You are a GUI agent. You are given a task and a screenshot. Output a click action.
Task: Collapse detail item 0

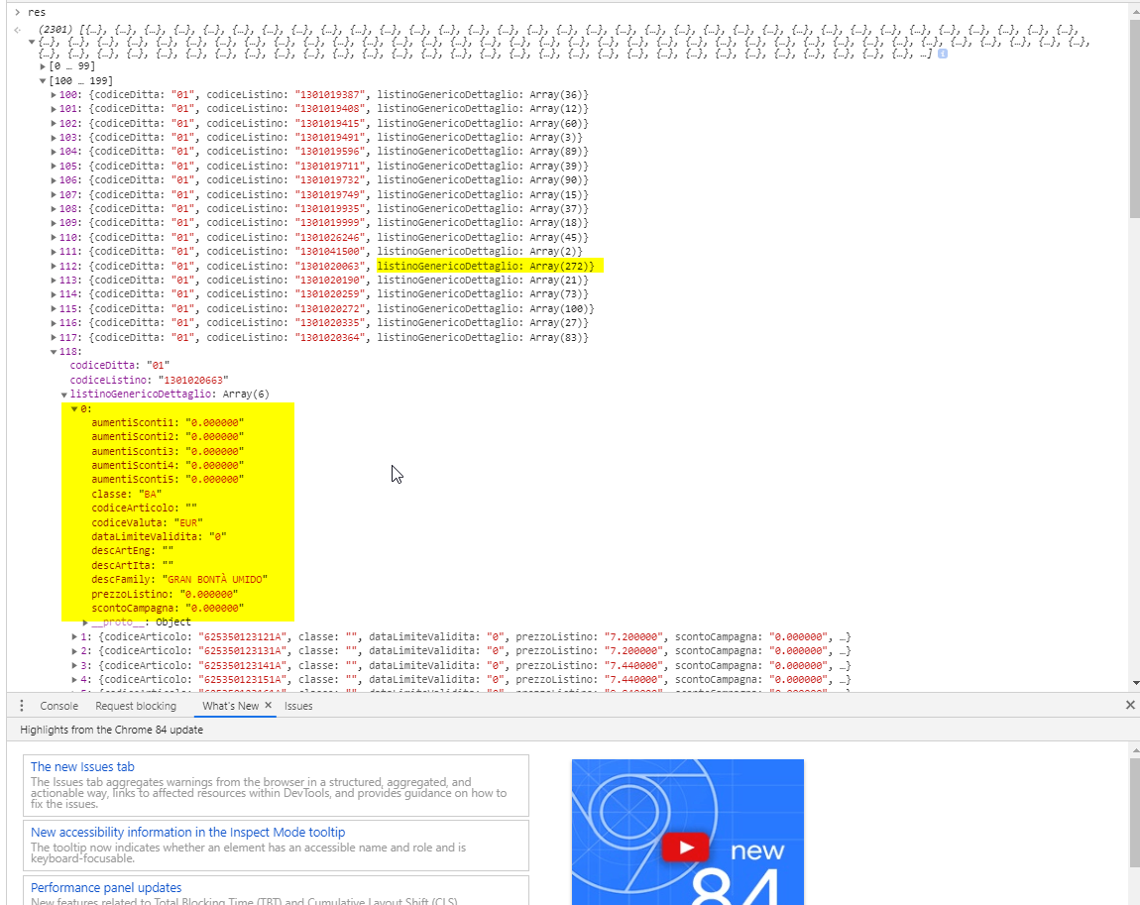coord(74,409)
